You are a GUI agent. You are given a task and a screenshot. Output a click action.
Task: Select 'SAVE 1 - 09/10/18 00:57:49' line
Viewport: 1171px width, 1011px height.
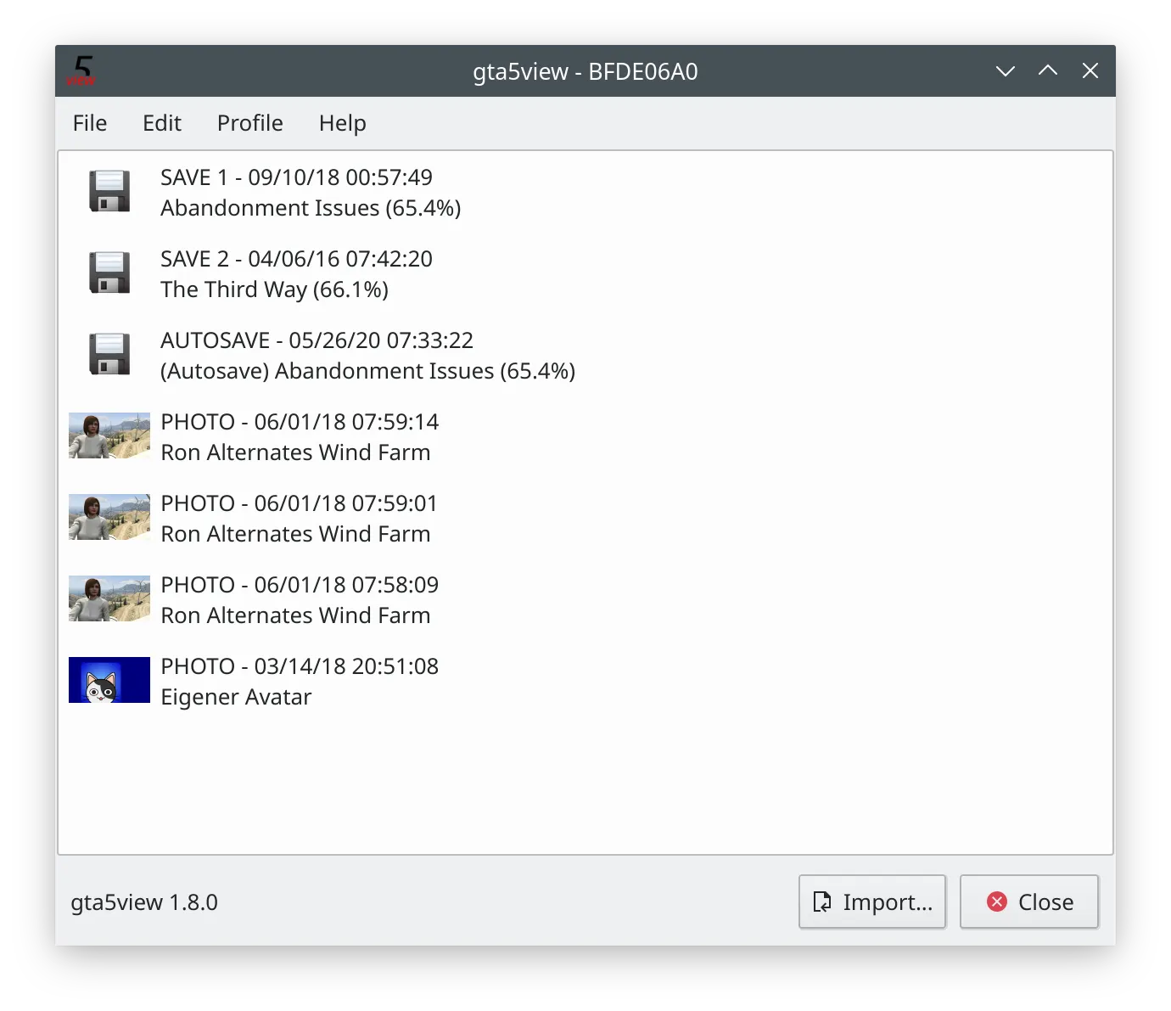pos(297,177)
